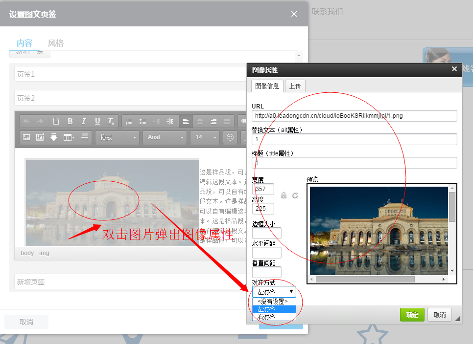The image size is (473, 344).
Task: Switch to the 上传 upload tab
Action: pos(295,86)
